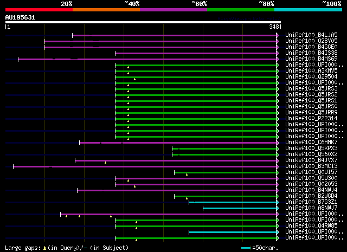Screen dimensions: 347x252
Task: Click the white AU195631 query sequence bar
Action: pyautogui.click(x=143, y=22)
